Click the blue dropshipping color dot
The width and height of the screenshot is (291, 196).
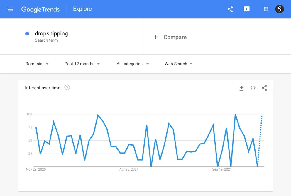pyautogui.click(x=27, y=33)
